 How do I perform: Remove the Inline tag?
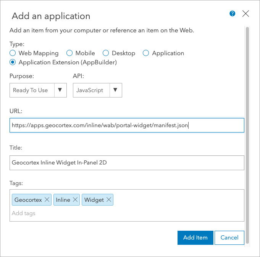tap(75, 200)
